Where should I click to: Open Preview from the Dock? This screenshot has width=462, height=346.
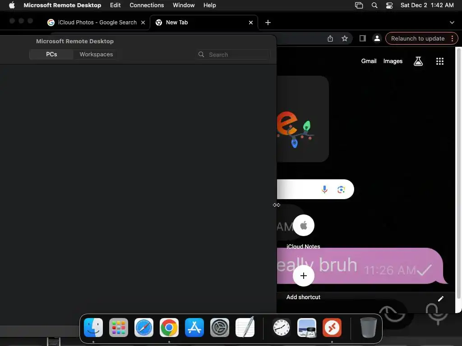(x=307, y=328)
